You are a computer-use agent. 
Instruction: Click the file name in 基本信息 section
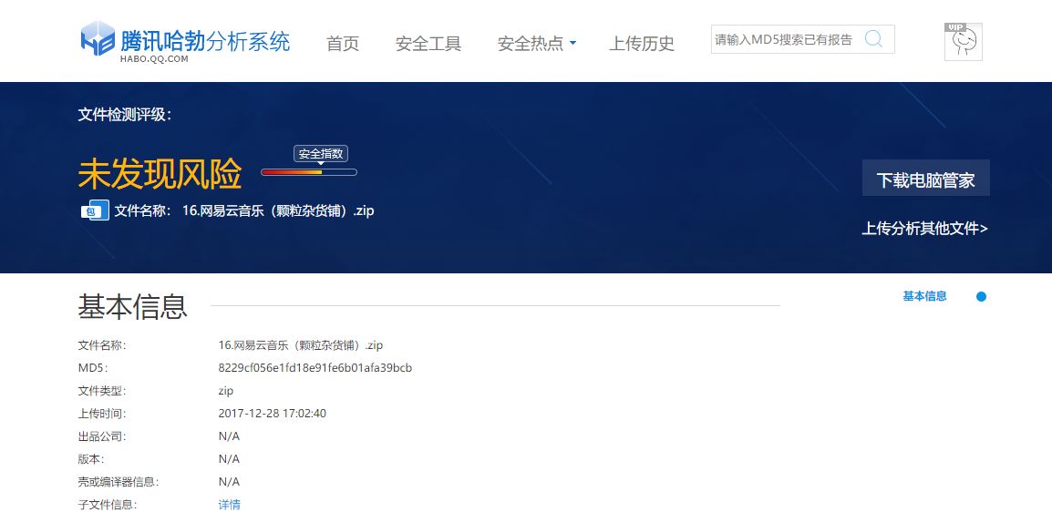(x=301, y=345)
